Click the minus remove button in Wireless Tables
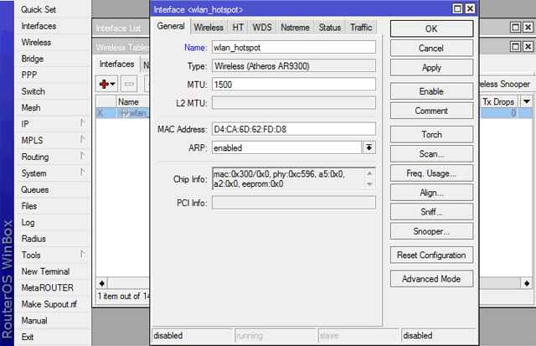 [129, 84]
